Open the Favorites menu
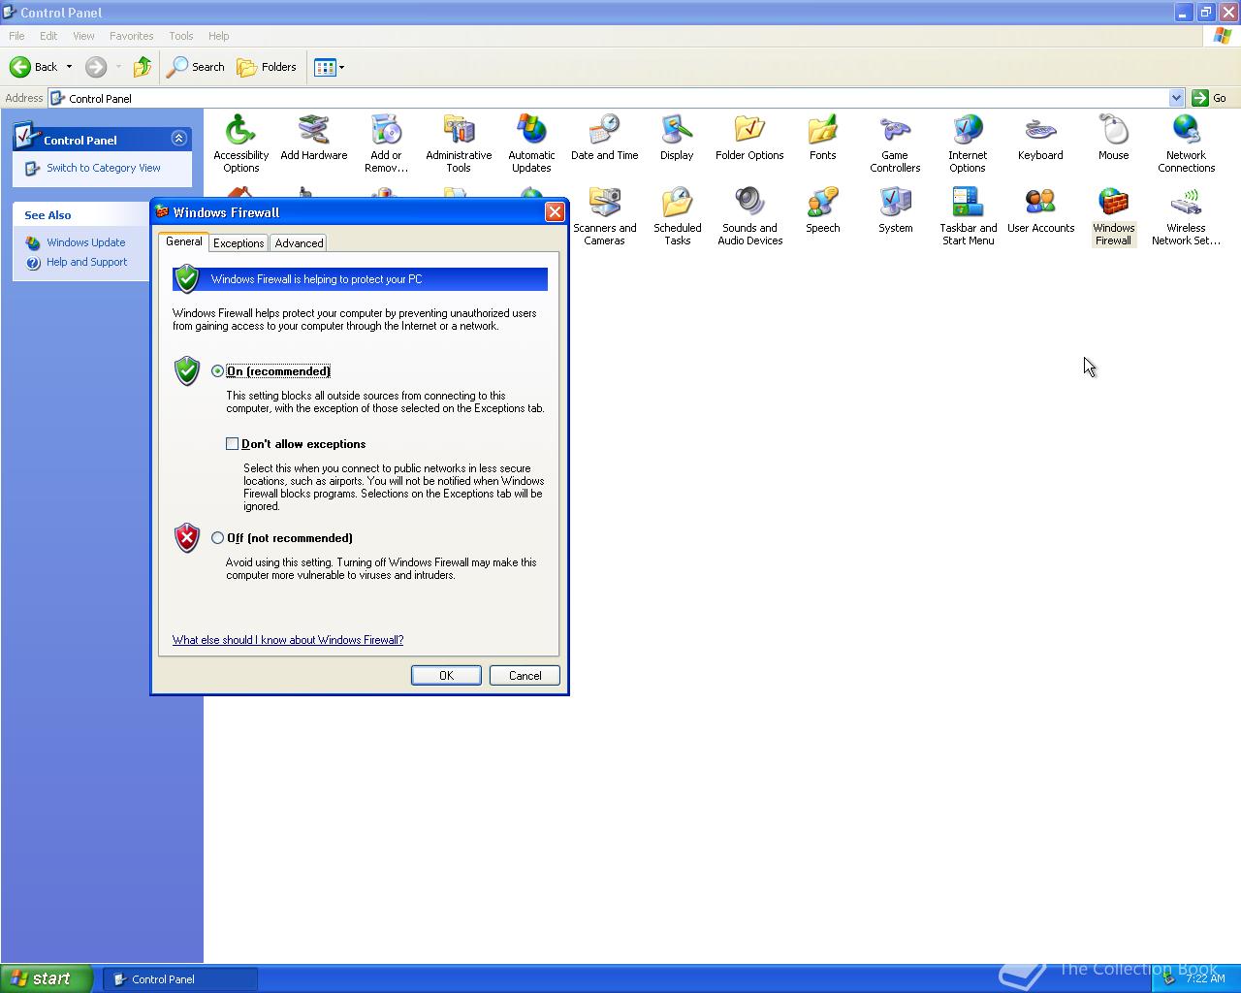Image resolution: width=1241 pixels, height=993 pixels. pyautogui.click(x=131, y=36)
